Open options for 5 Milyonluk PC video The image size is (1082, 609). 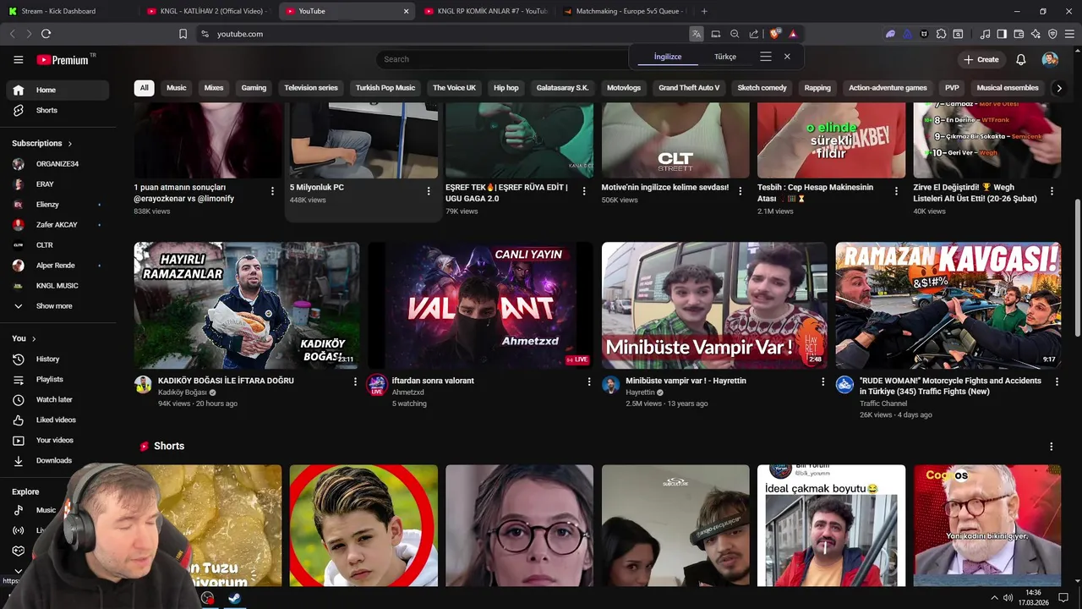point(429,191)
